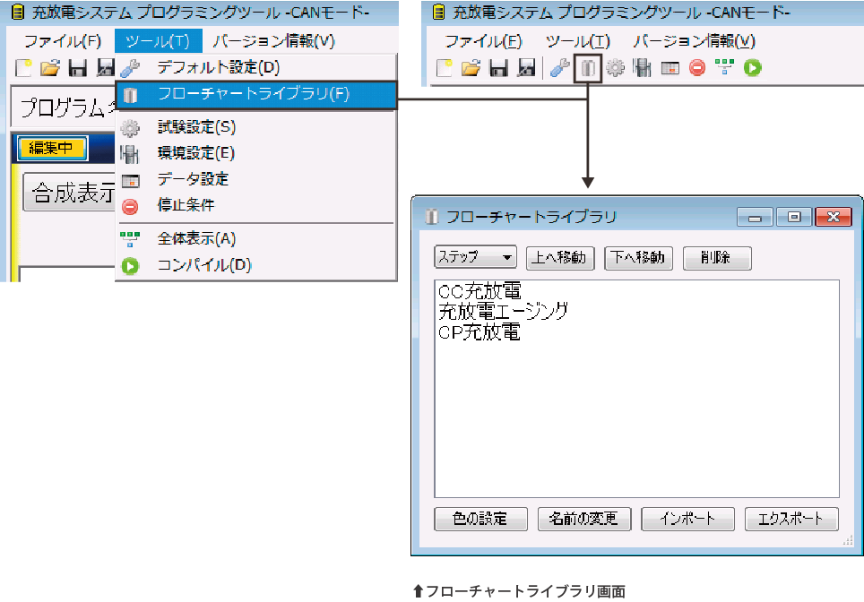
Task: Open バージョン情報(V) menu in right window
Action: pos(695,41)
